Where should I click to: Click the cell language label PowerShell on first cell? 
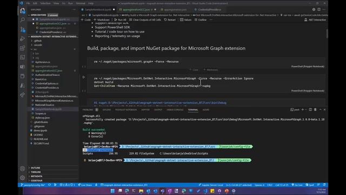(308, 67)
